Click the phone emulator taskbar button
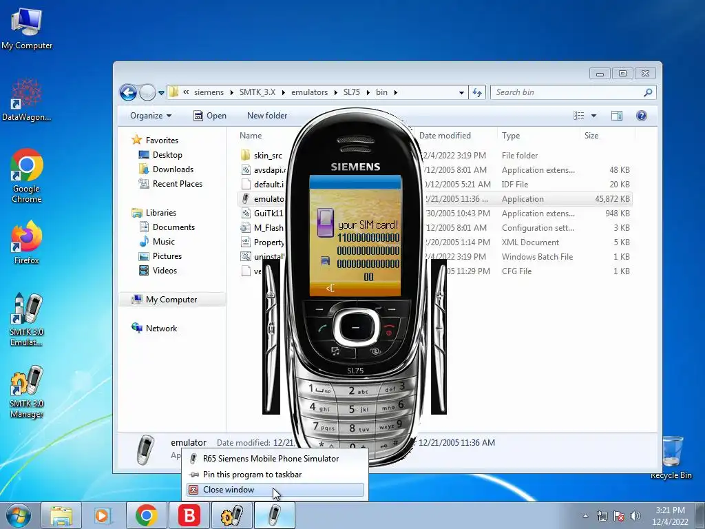 pyautogui.click(x=275, y=515)
